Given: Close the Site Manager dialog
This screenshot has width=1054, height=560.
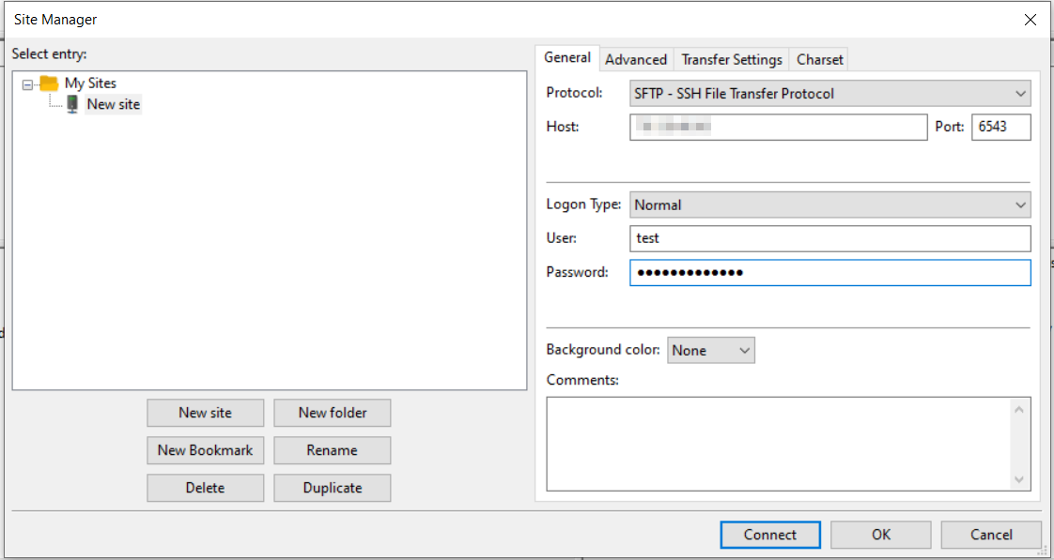Looking at the screenshot, I should pyautogui.click(x=1031, y=19).
